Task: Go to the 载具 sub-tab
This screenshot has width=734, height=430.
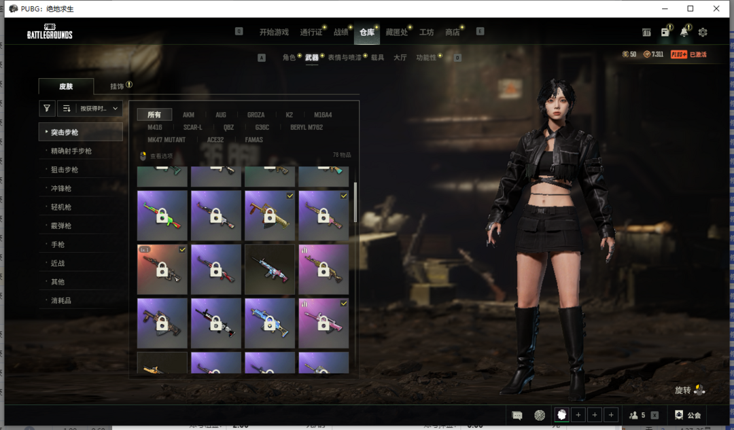Action: click(x=377, y=57)
